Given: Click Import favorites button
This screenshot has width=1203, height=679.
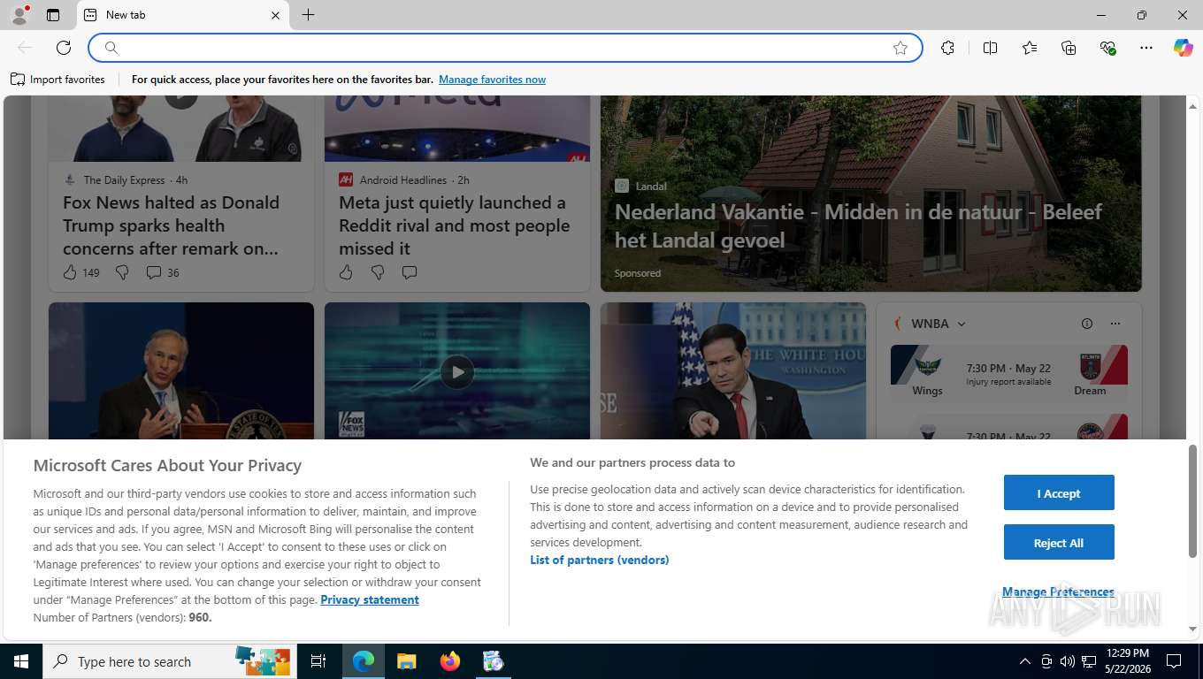Looking at the screenshot, I should (58, 80).
